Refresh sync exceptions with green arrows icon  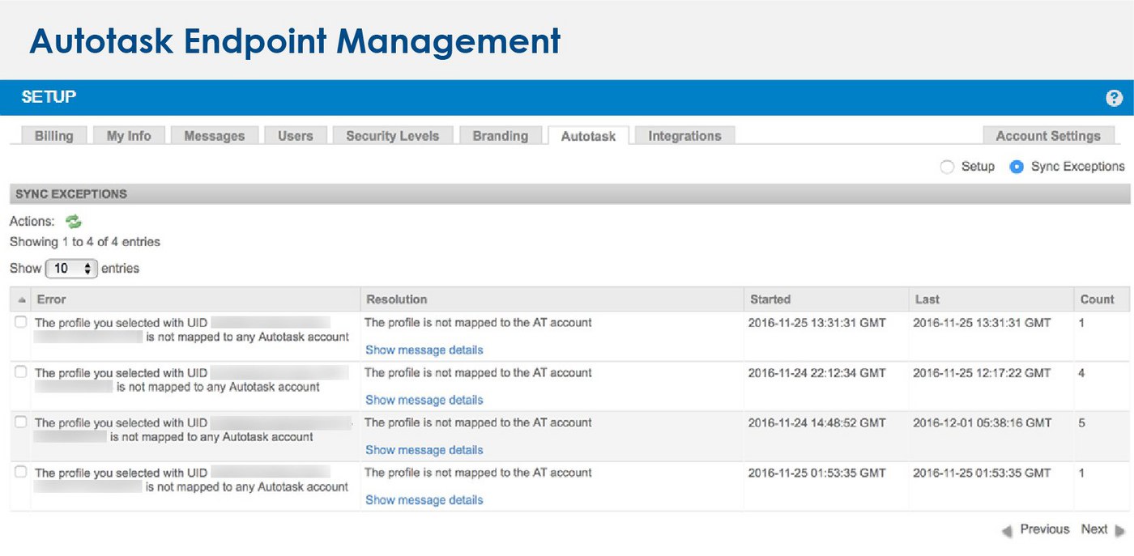[74, 221]
